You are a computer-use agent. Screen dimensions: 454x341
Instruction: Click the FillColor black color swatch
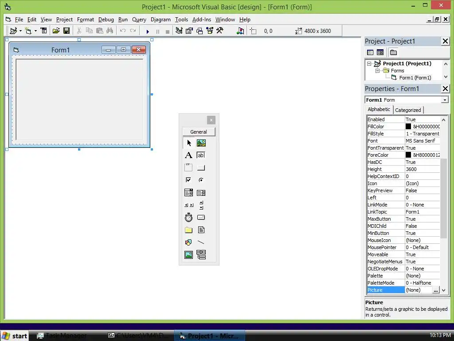point(408,127)
